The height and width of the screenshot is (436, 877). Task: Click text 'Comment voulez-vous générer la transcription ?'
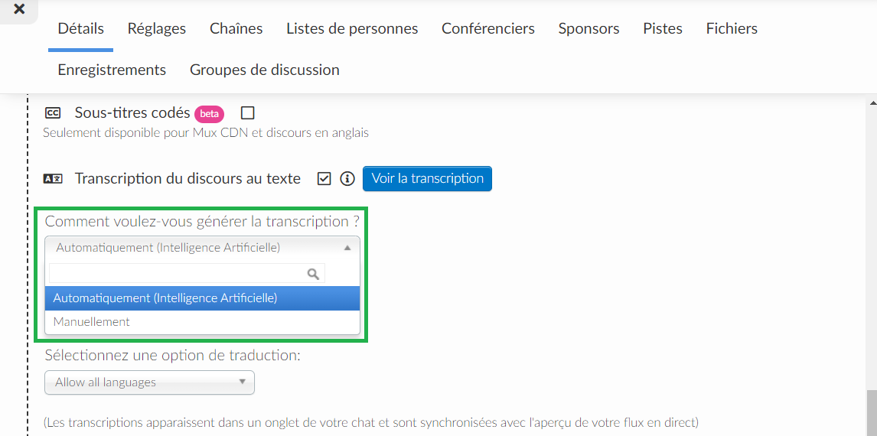tap(202, 221)
